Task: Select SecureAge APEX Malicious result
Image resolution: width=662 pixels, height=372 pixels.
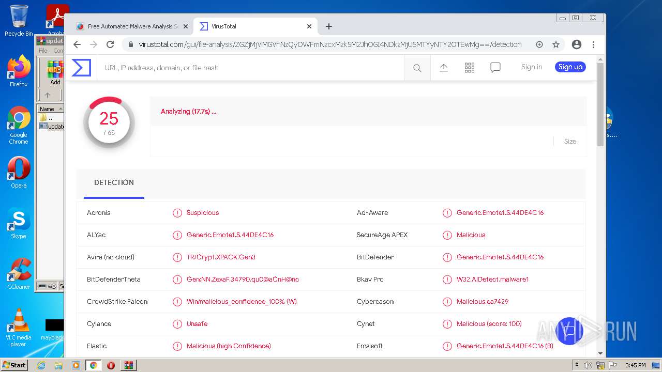Action: click(471, 235)
